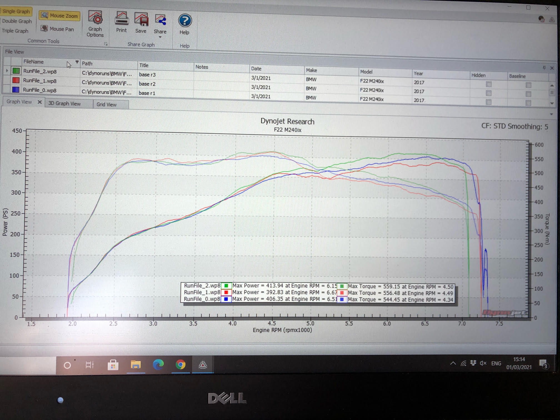560x420 pixels.
Task: Click blue legend marker for RunFile_0 torque
Action: 342,299
